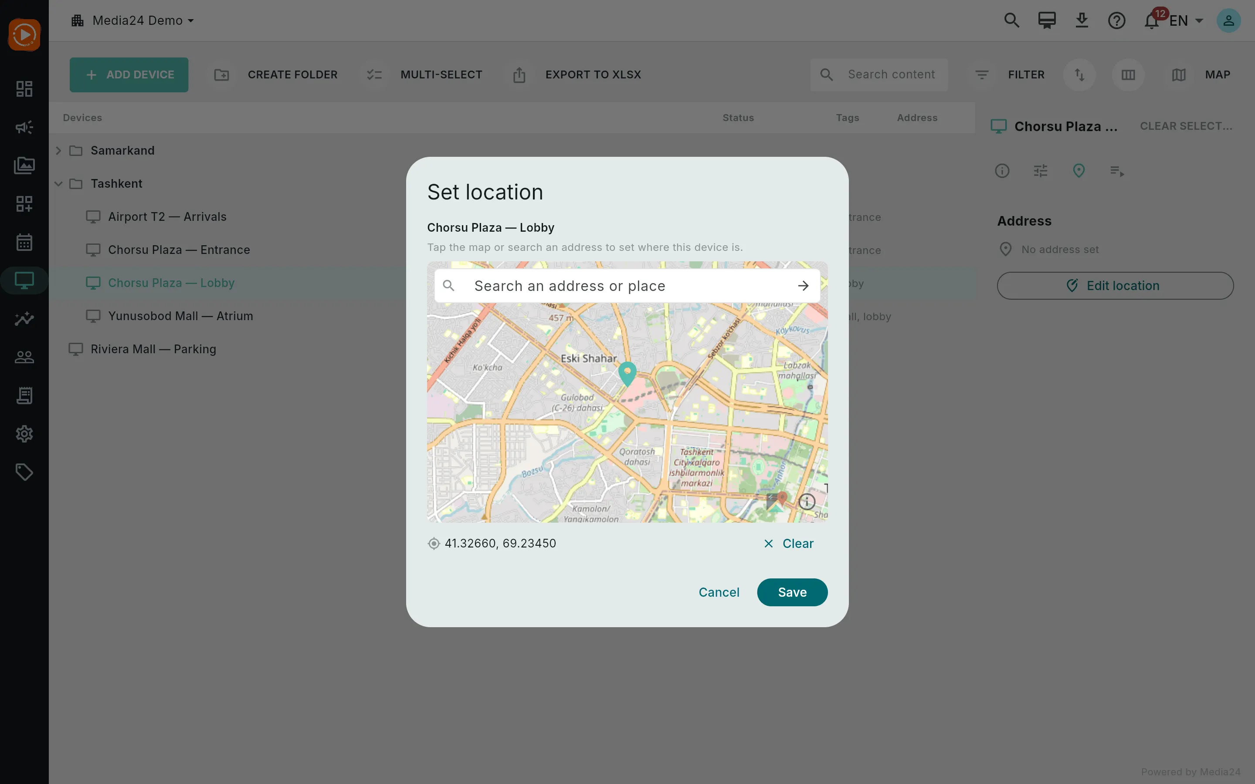Open the analytics chart icon in sidebar

pyautogui.click(x=24, y=318)
